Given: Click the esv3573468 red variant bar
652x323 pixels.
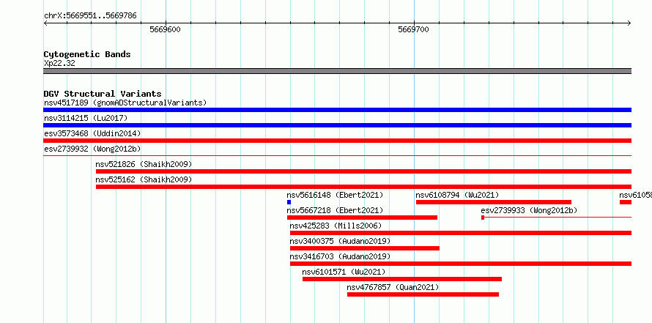Looking at the screenshot, I should pos(337,141).
